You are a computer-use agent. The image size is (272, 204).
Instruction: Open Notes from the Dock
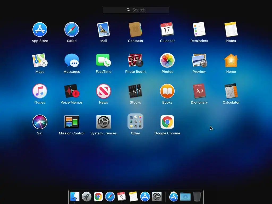coord(133,197)
